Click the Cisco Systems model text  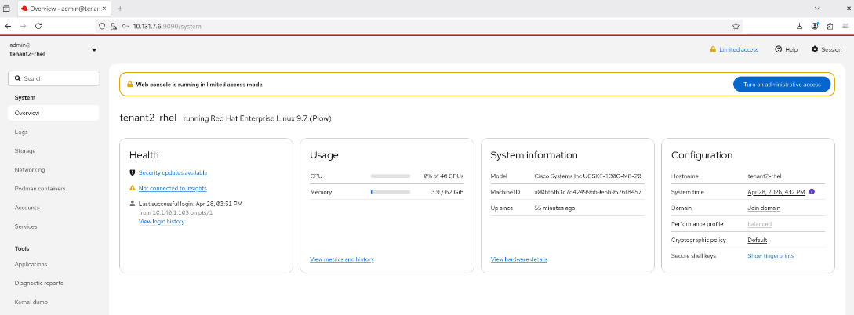tap(587, 176)
